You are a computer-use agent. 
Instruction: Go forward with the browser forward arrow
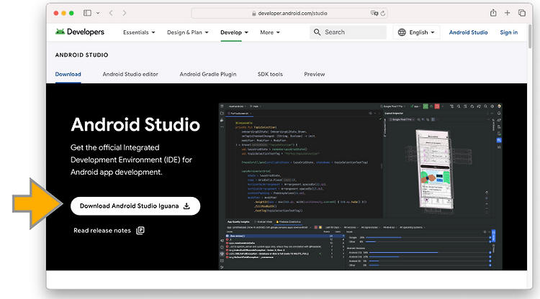(125, 13)
